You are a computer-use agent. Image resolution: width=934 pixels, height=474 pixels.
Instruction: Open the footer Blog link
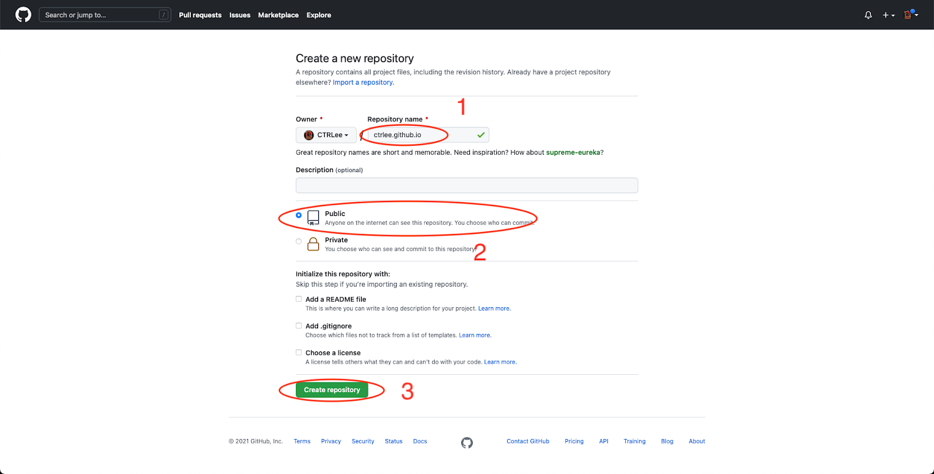[x=667, y=441]
